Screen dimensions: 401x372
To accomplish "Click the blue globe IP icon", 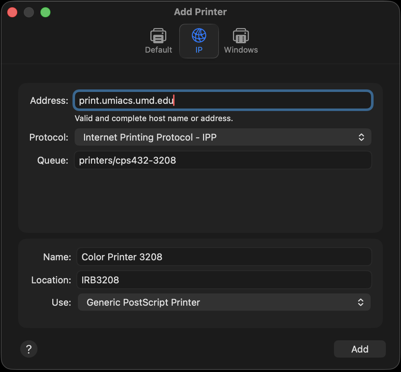I will [x=199, y=36].
